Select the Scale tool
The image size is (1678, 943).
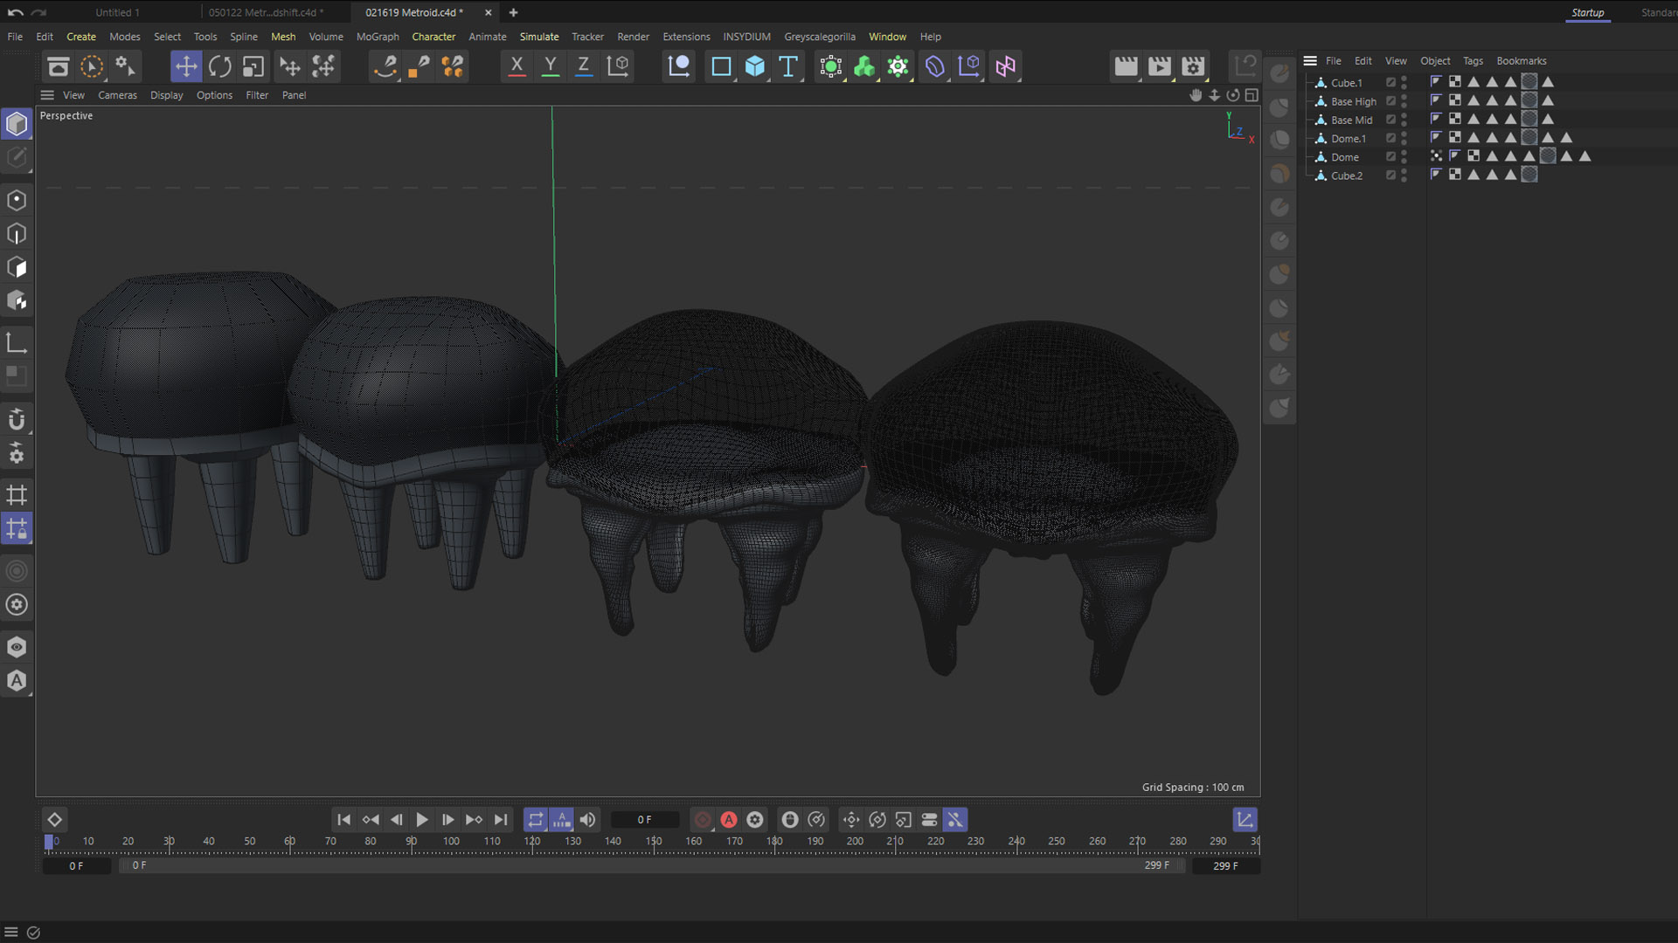[x=253, y=66]
